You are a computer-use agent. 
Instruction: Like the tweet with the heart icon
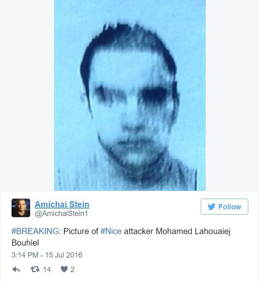tap(64, 269)
